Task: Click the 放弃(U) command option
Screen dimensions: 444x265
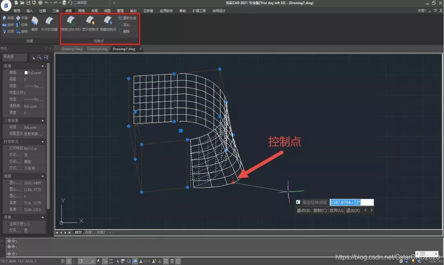Action: pyautogui.click(x=336, y=210)
